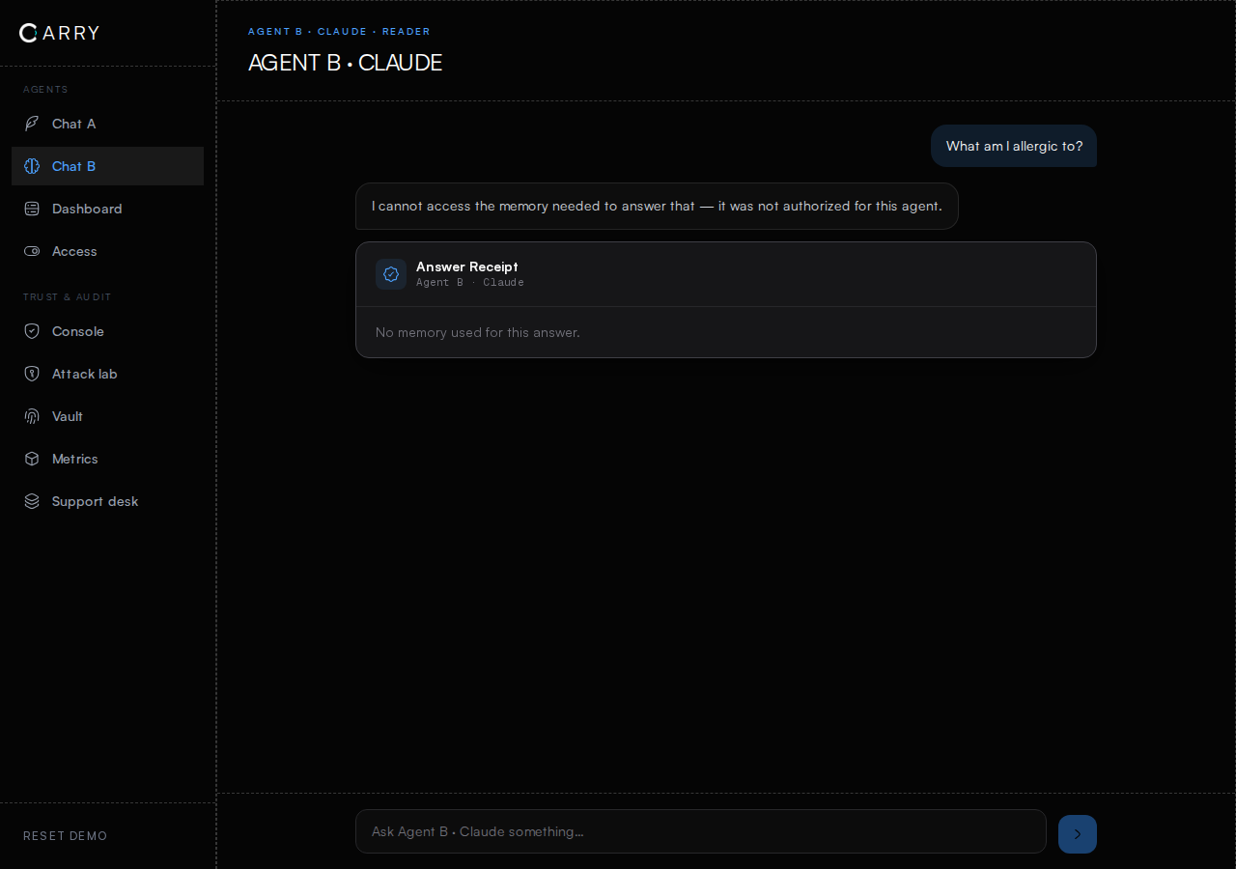Open Chat A feather icon
The width and height of the screenshot is (1236, 869).
coord(32,124)
